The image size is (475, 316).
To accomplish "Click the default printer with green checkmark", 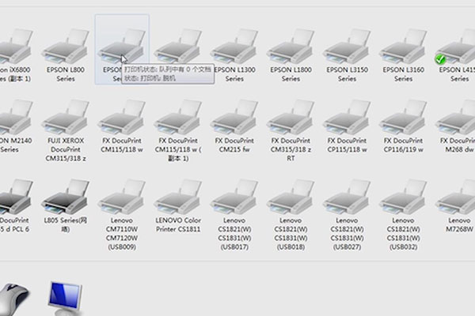I will click(x=457, y=47).
